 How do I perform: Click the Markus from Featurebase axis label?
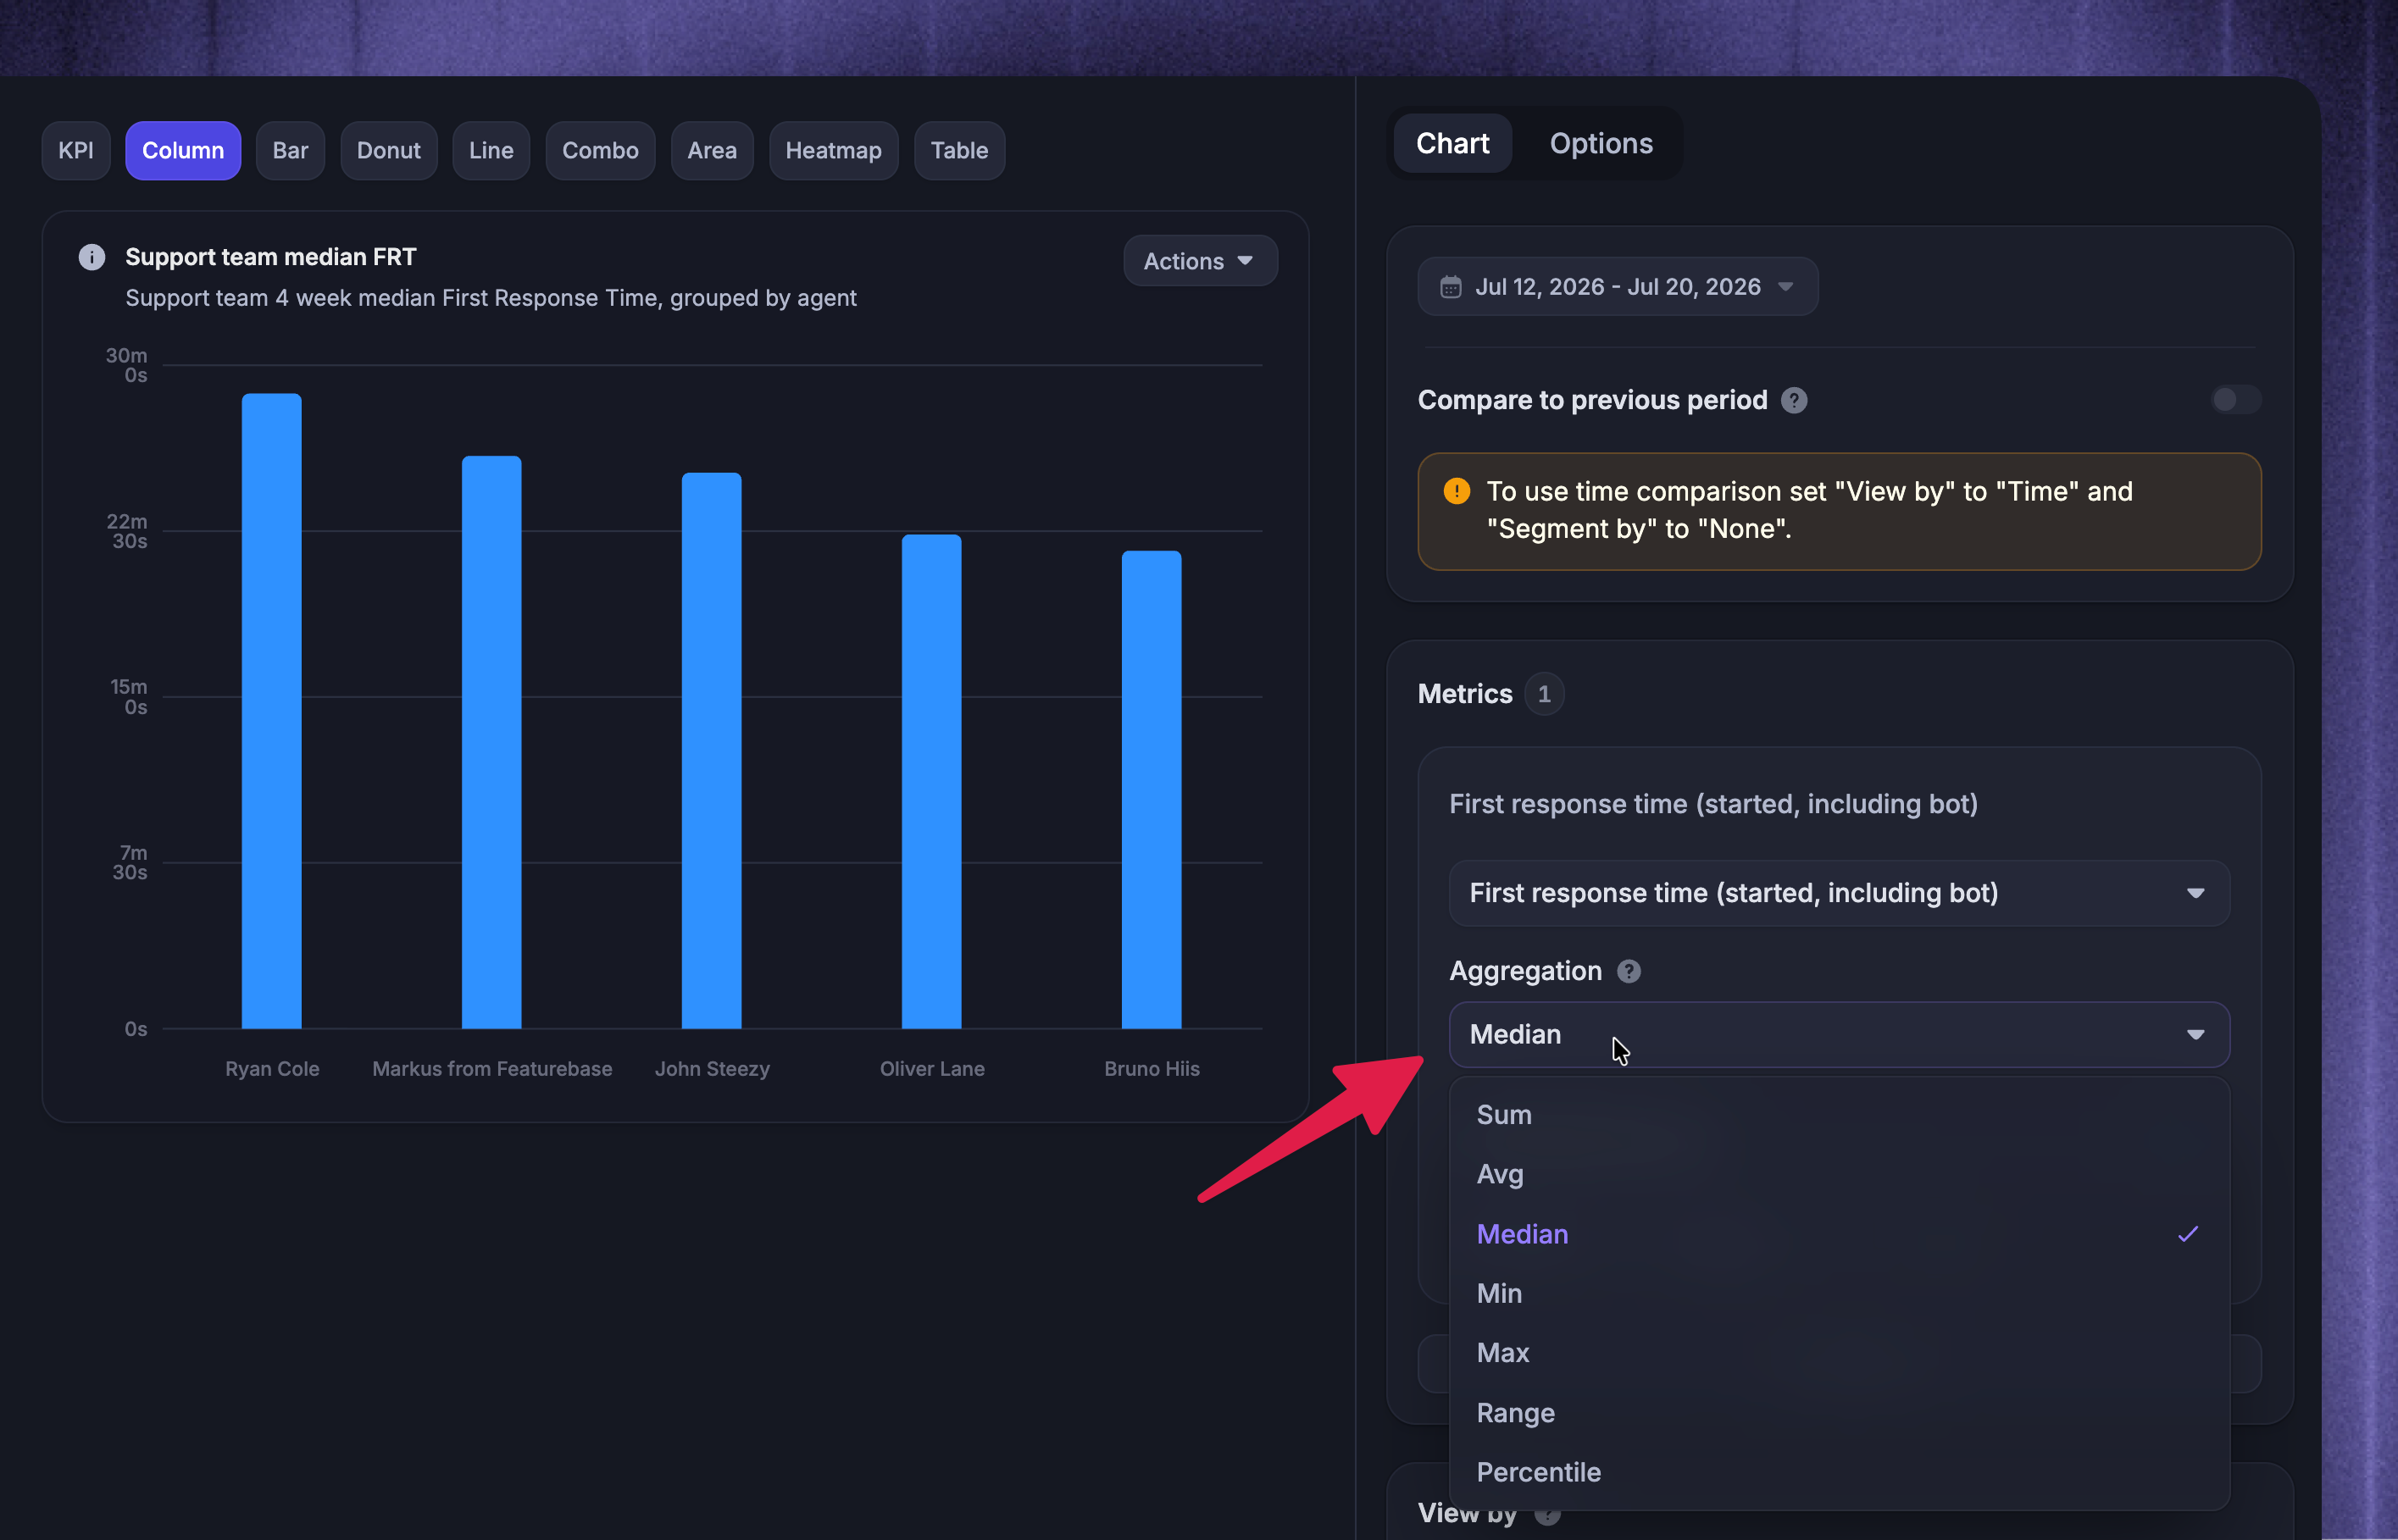click(492, 1069)
